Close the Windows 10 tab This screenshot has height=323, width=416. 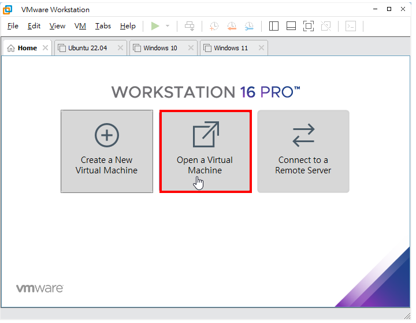tap(191, 48)
